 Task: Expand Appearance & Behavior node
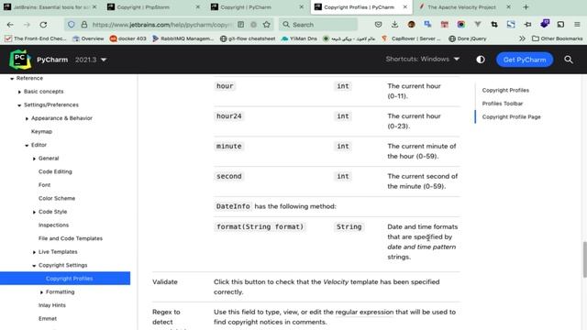point(27,118)
